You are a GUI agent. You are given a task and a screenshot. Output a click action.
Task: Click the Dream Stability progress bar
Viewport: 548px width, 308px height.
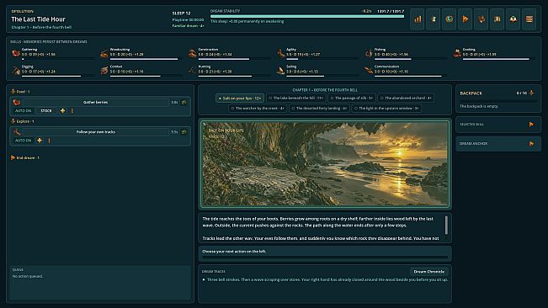point(307,16)
